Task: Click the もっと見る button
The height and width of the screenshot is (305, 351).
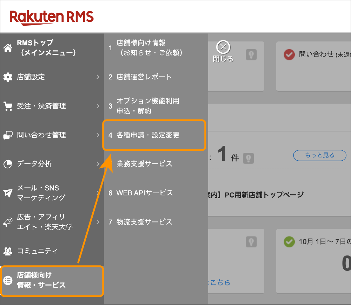Action: click(319, 155)
